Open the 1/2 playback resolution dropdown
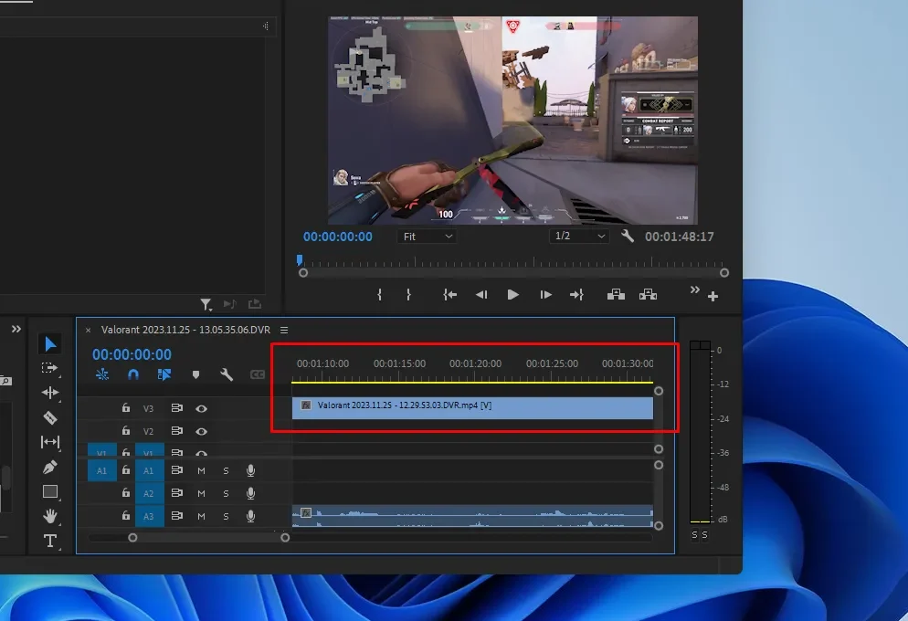The width and height of the screenshot is (908, 621). (x=579, y=236)
